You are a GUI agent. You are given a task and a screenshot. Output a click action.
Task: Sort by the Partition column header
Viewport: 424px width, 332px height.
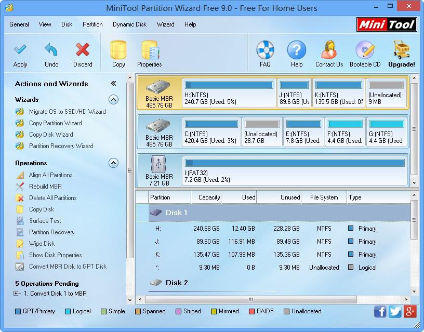pos(169,197)
